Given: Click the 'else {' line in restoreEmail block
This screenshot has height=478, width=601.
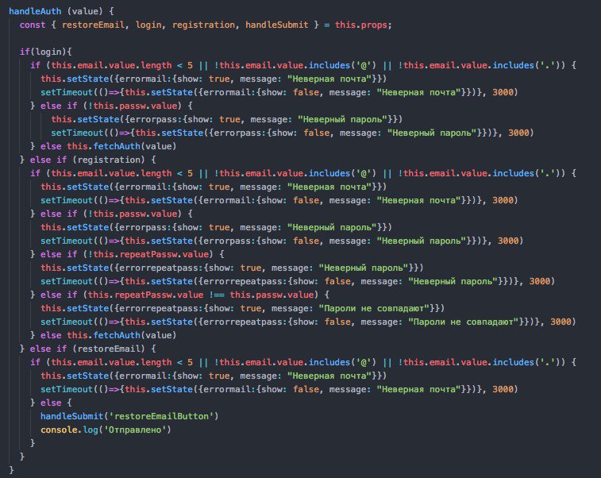Looking at the screenshot, I should 51,403.
